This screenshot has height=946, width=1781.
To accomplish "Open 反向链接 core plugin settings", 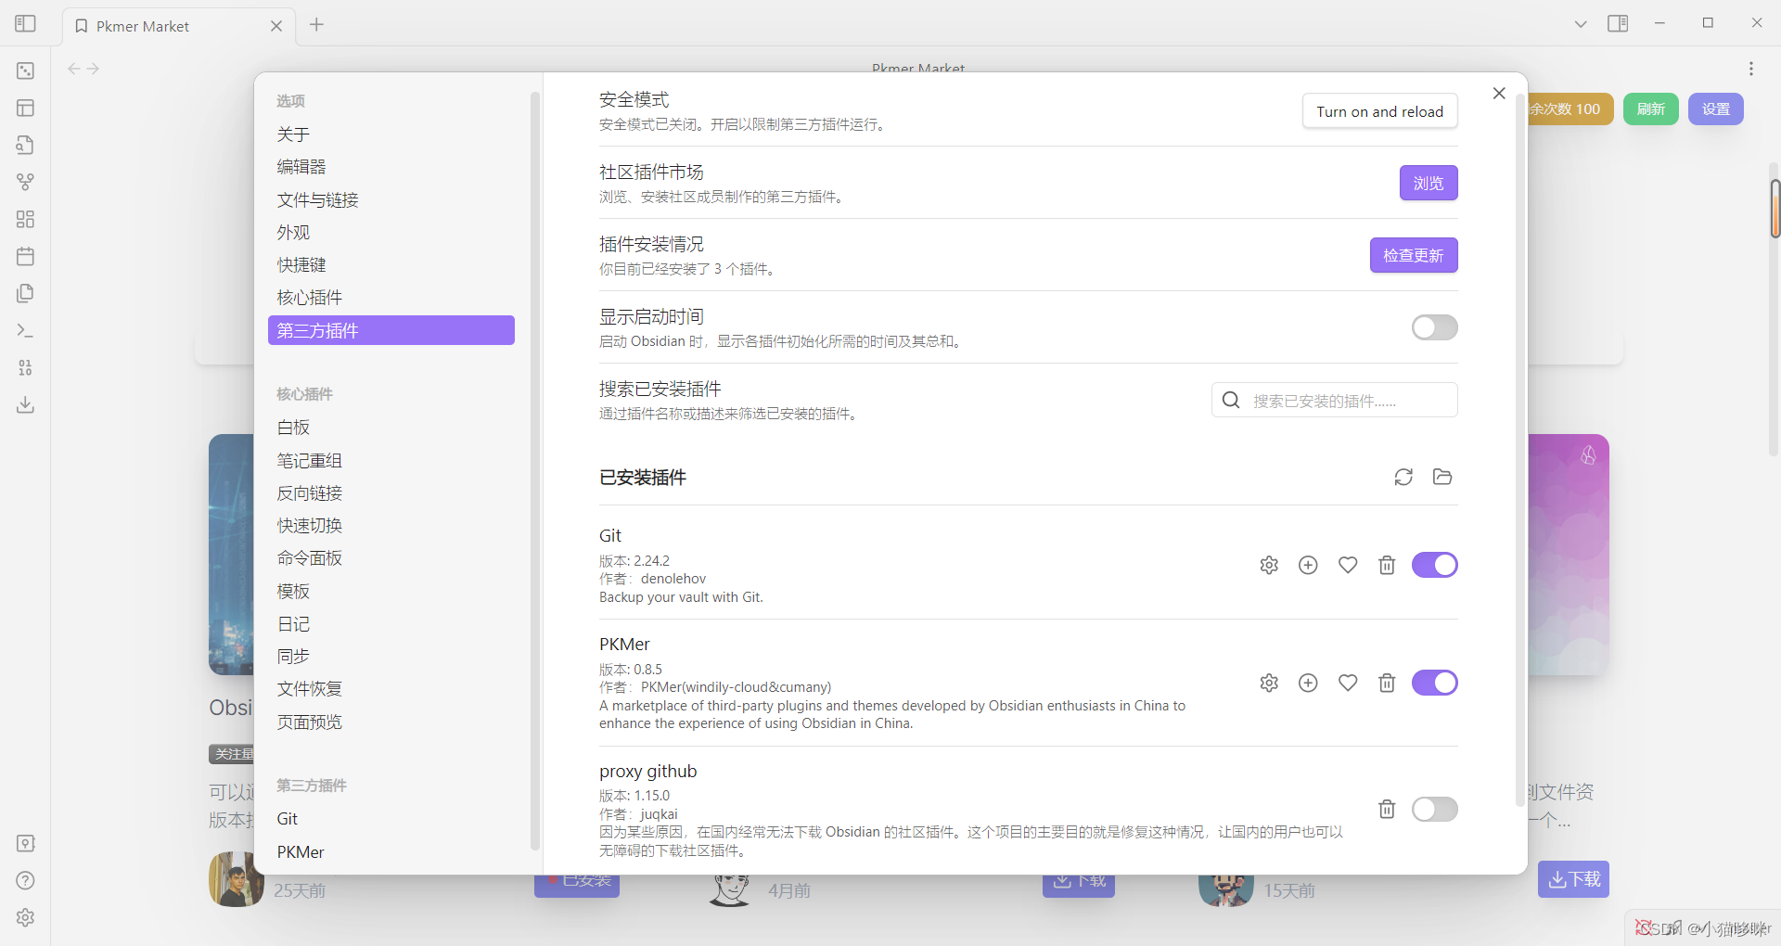I will pos(391,492).
